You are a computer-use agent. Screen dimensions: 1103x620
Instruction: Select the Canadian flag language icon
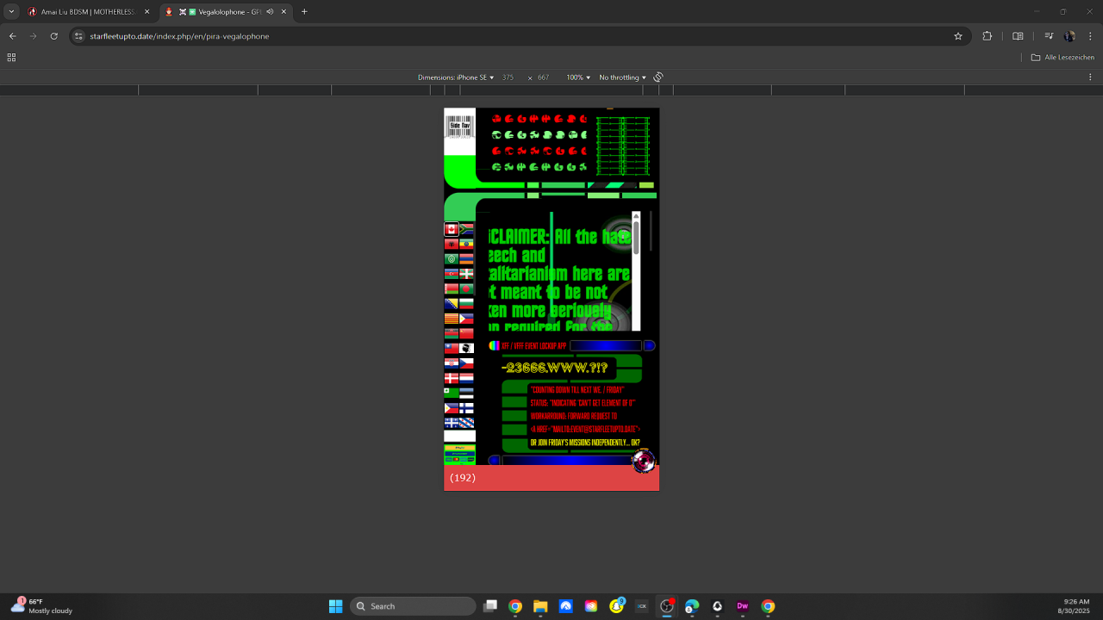pos(451,229)
